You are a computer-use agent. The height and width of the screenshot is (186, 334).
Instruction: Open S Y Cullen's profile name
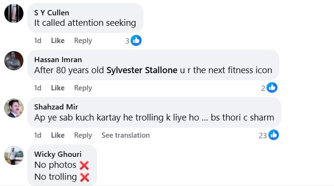[52, 13]
